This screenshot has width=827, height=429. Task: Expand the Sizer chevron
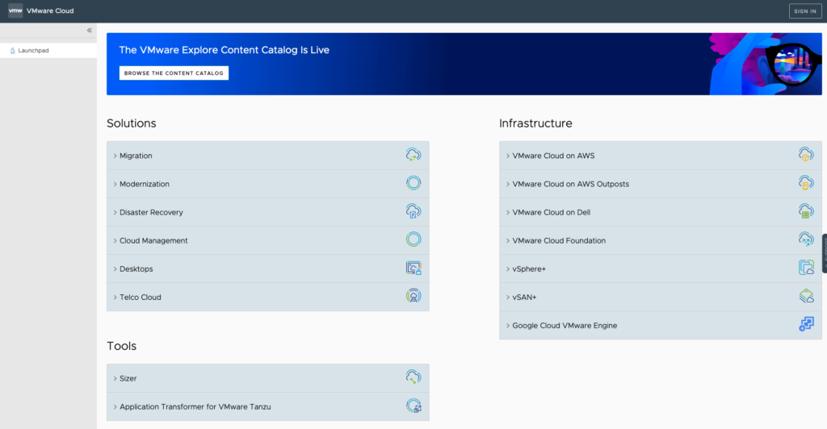[x=115, y=378]
